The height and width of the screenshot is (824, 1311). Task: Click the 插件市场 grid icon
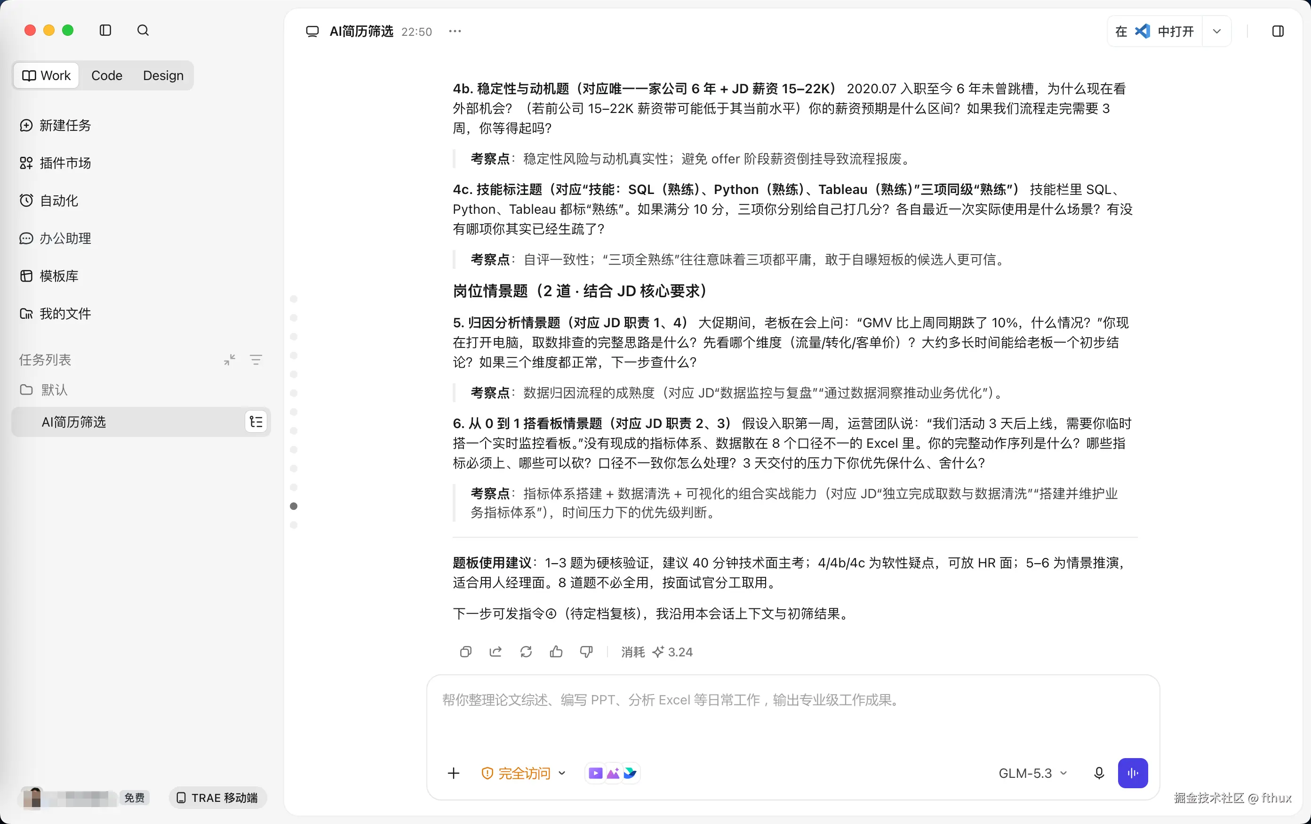26,163
